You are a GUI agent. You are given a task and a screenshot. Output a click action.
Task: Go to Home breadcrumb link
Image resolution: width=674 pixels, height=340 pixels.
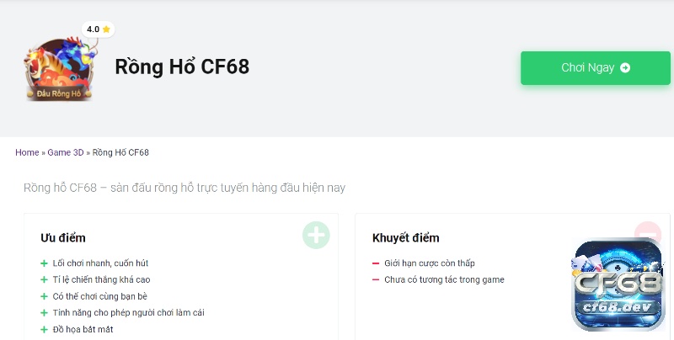[x=27, y=152]
